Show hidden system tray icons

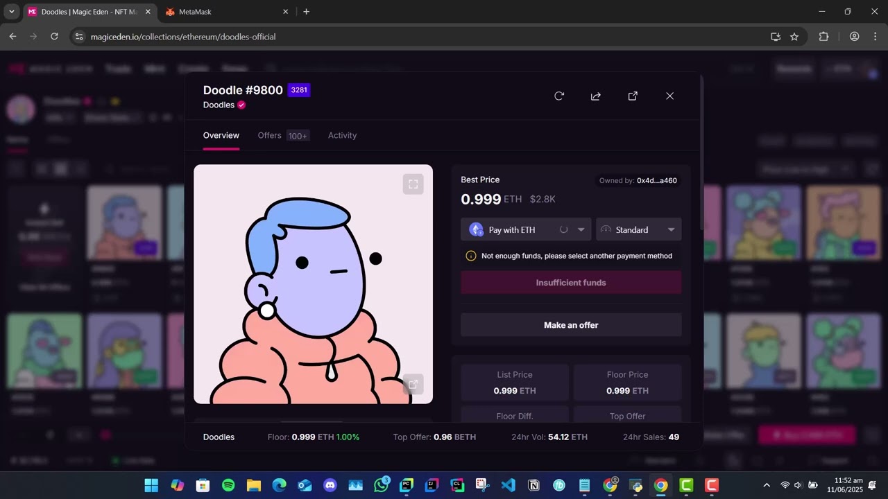click(x=767, y=485)
